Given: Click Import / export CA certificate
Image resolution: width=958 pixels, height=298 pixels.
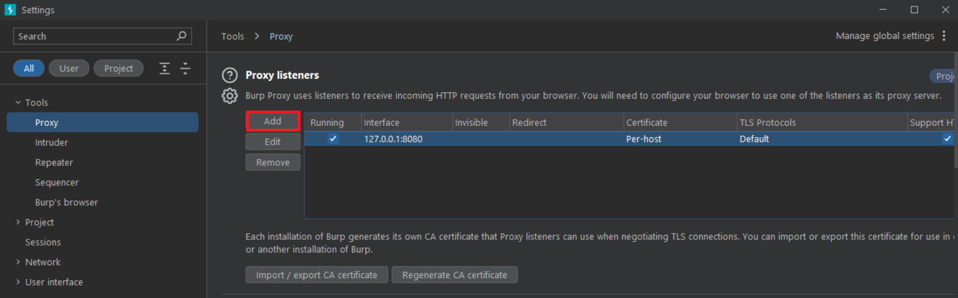Looking at the screenshot, I should click(316, 275).
